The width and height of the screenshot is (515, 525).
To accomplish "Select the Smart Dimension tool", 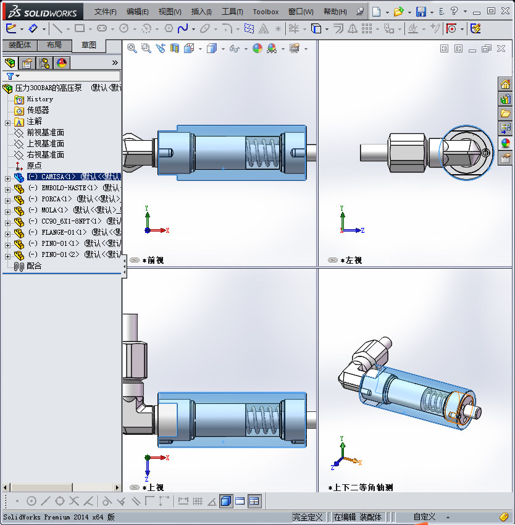I will point(33,28).
